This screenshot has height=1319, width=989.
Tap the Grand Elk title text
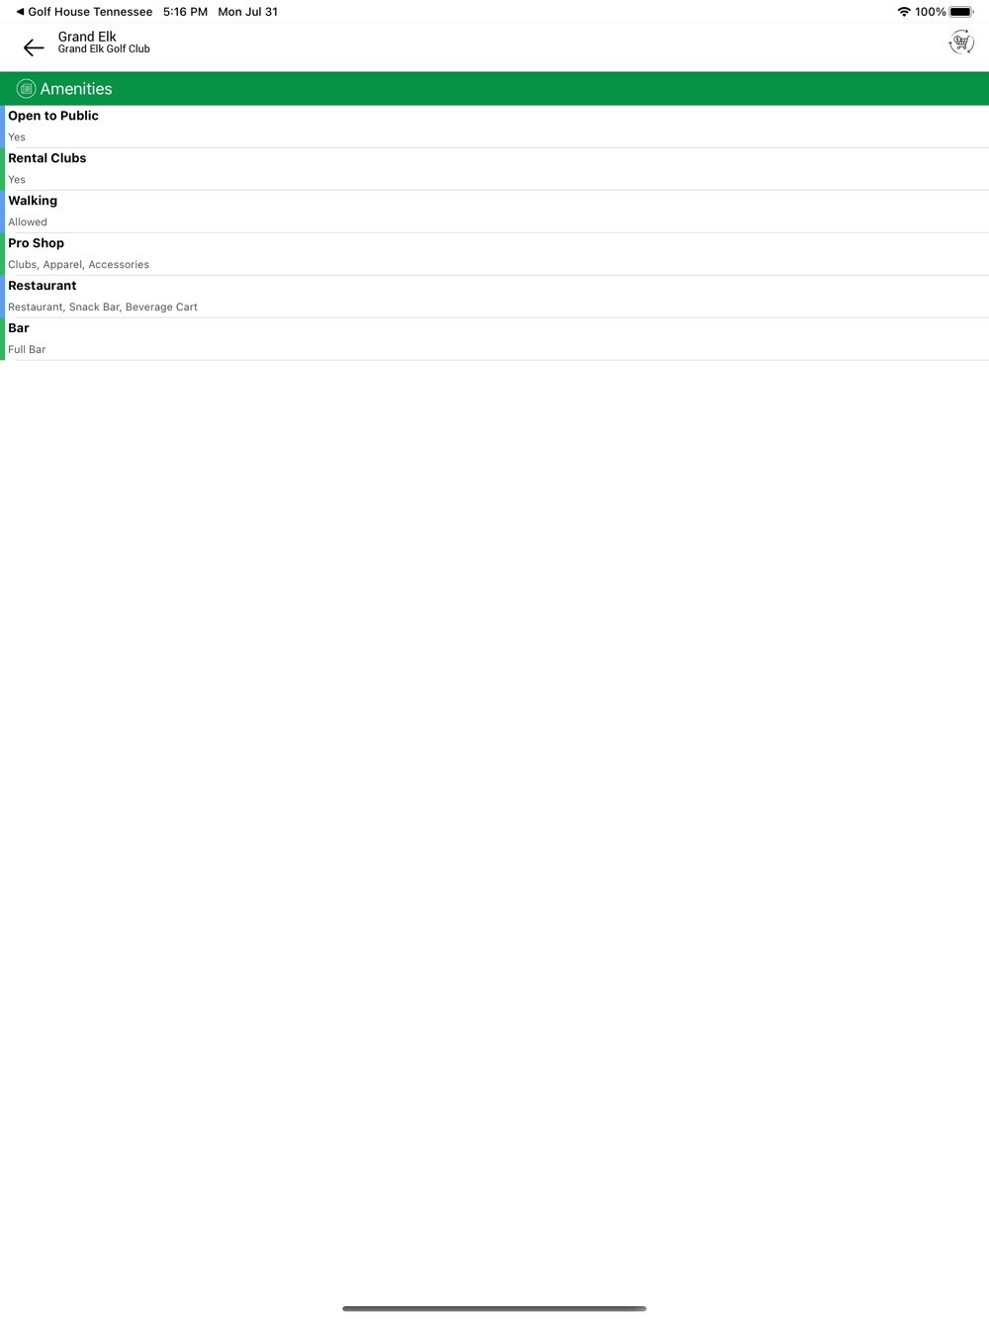click(x=87, y=37)
